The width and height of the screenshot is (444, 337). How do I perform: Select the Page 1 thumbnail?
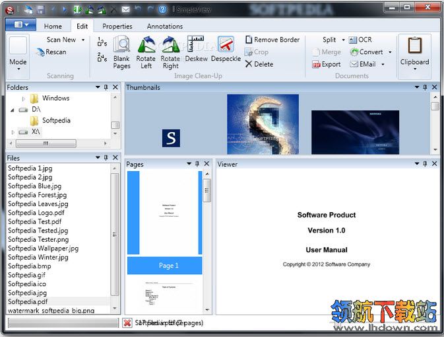pyautogui.click(x=164, y=222)
